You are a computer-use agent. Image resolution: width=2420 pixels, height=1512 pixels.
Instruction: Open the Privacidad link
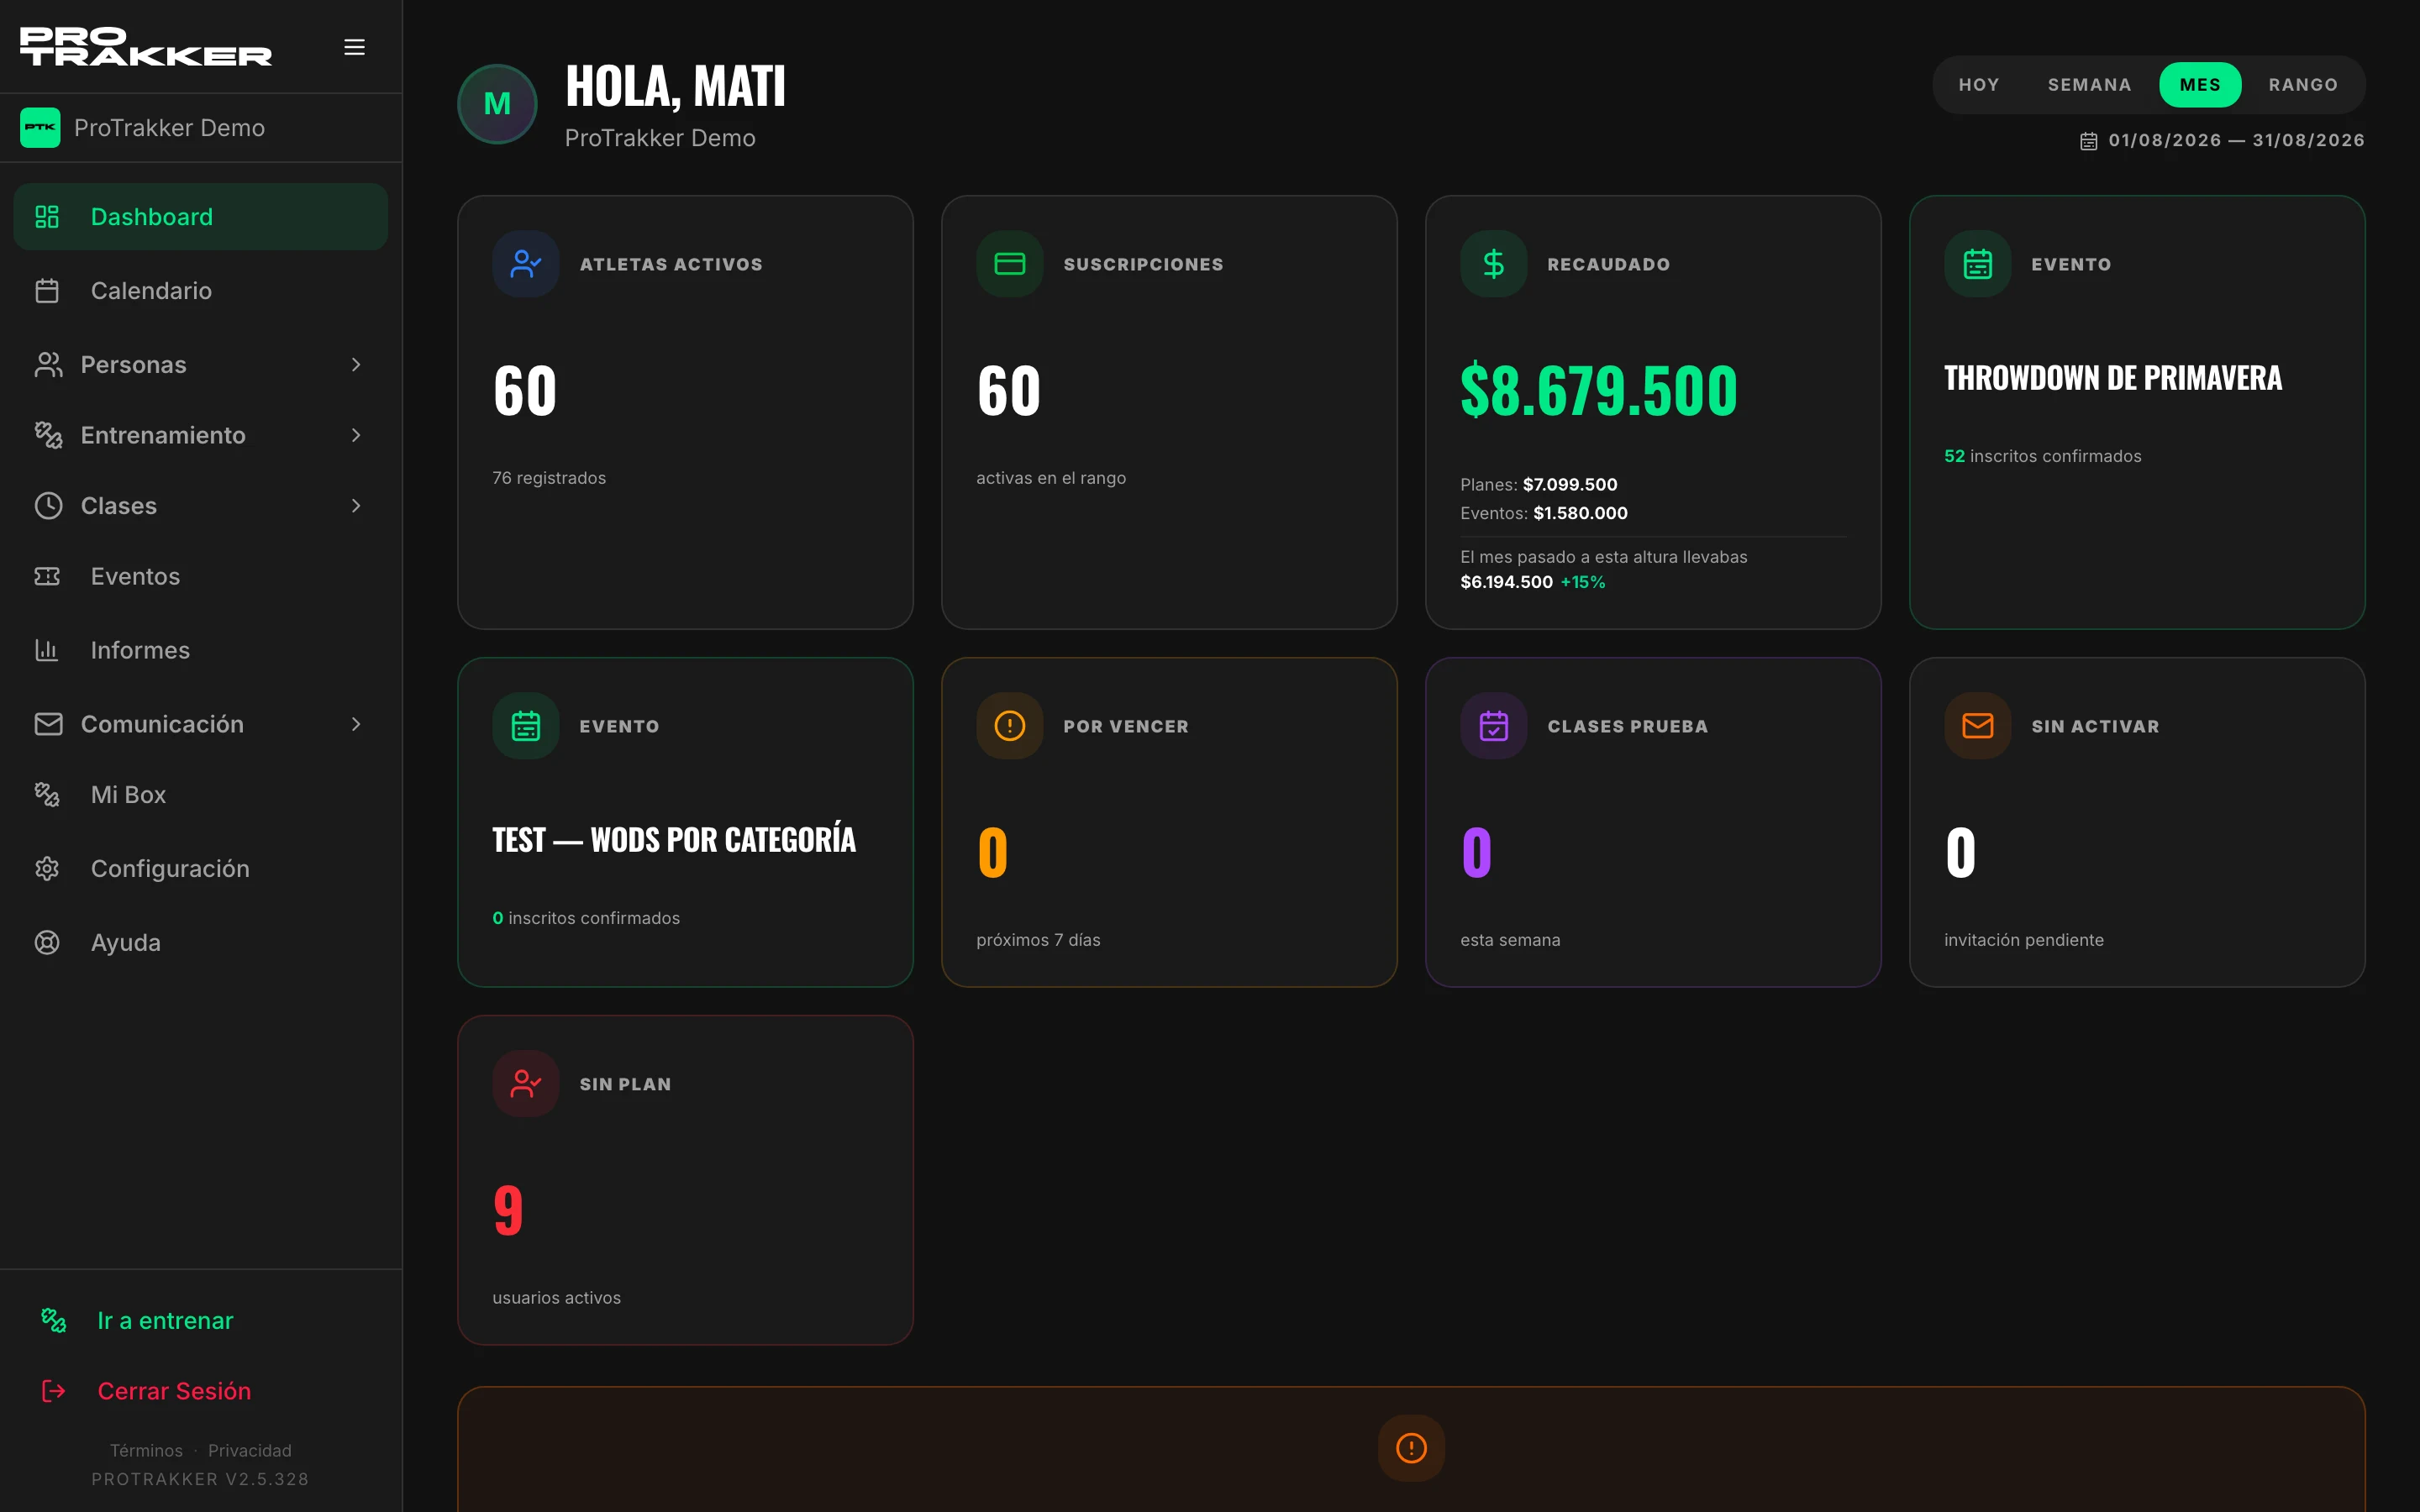tap(250, 1450)
